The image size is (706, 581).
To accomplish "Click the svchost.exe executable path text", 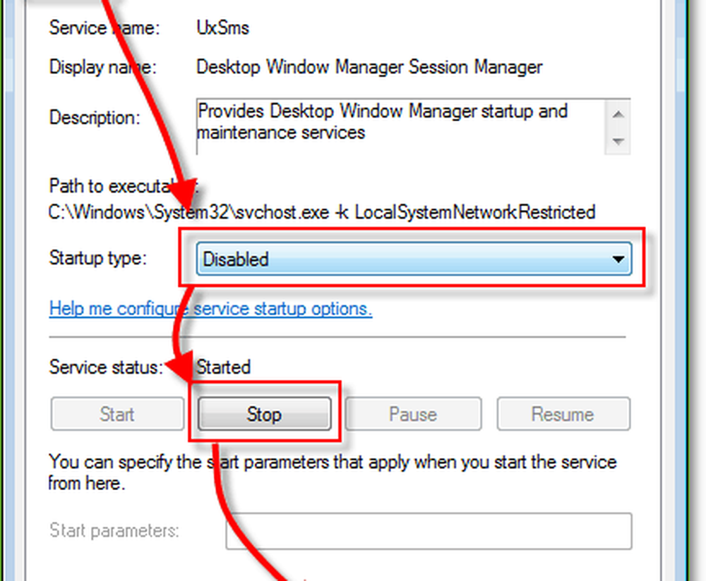I will [x=322, y=212].
